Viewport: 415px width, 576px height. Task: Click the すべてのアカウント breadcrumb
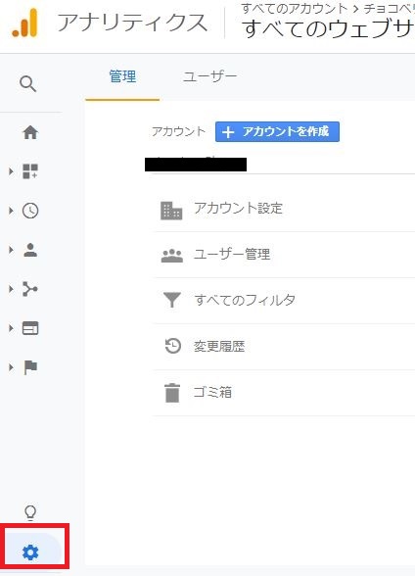[x=295, y=9]
